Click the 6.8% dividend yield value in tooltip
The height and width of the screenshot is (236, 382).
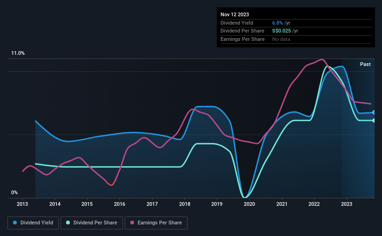(x=277, y=23)
